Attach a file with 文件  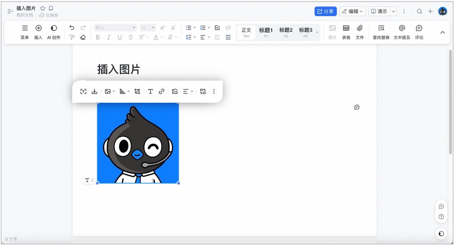(360, 32)
